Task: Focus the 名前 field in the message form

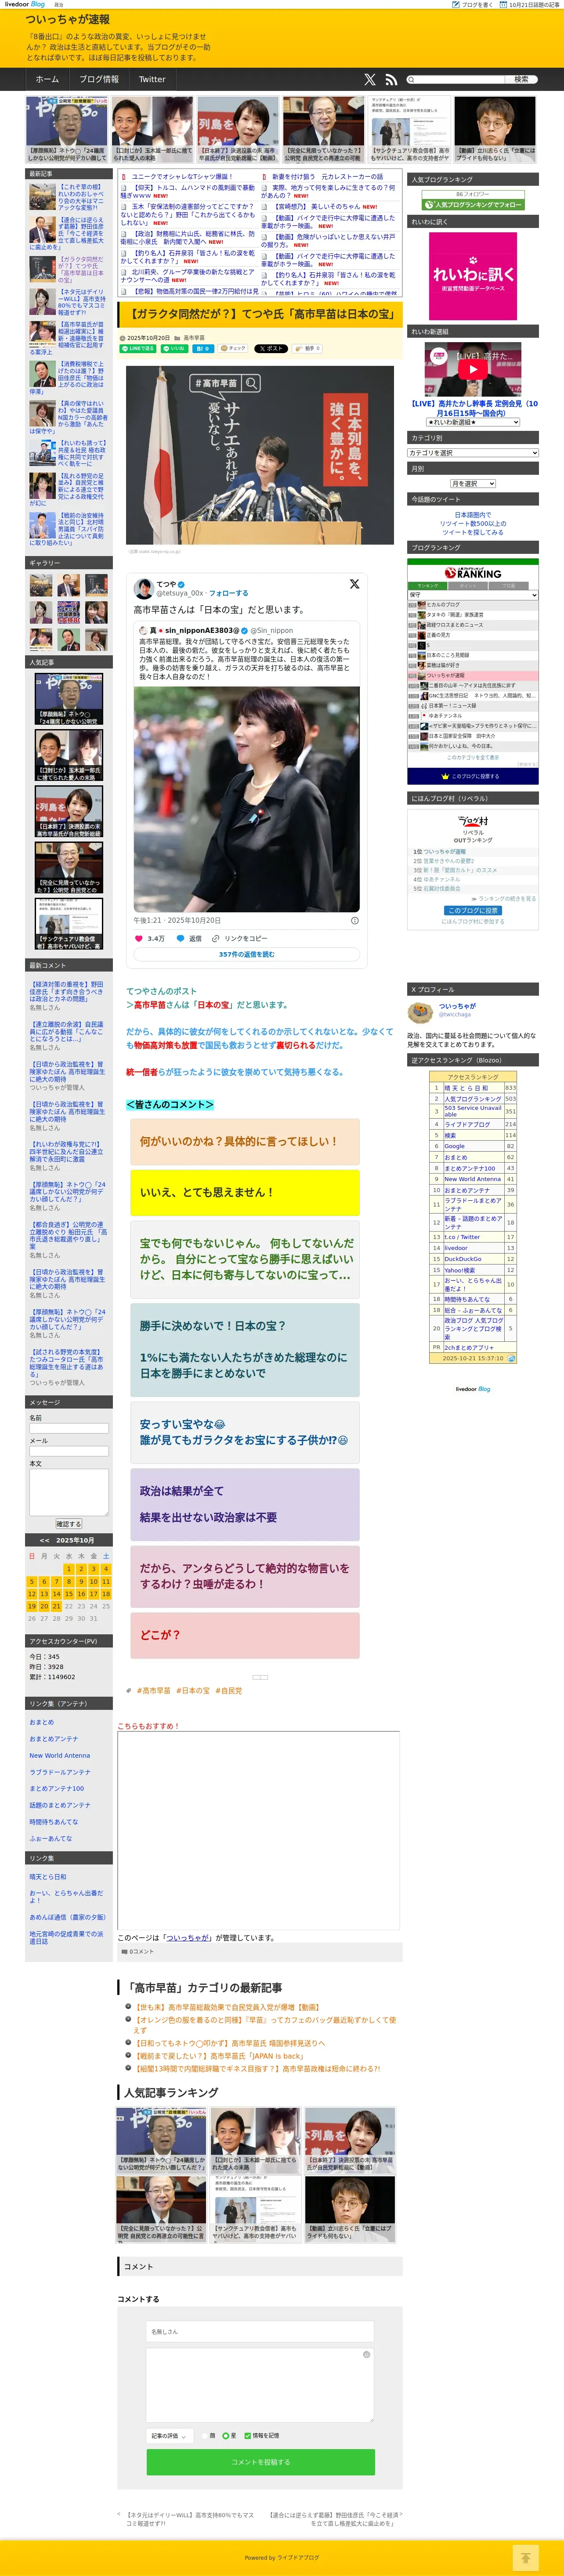Action: [68, 1428]
